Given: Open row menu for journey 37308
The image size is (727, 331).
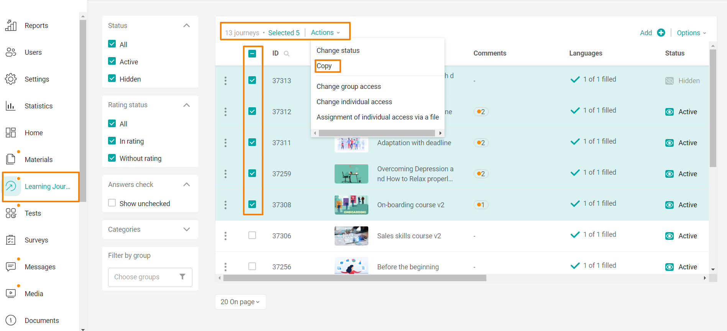Looking at the screenshot, I should [225, 205].
